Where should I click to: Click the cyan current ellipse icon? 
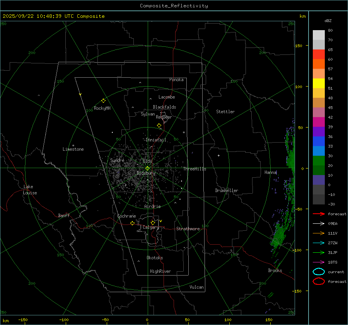(319, 272)
